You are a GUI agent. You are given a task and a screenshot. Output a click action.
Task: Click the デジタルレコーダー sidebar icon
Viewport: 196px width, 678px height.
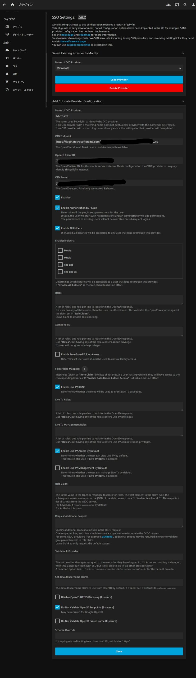[x=7, y=34]
